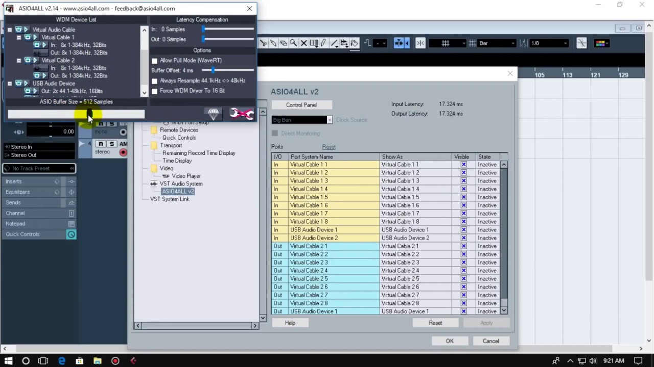Toggle power button for Virtual Cable 1 device
The width and height of the screenshot is (654, 367).
pyautogui.click(x=28, y=37)
